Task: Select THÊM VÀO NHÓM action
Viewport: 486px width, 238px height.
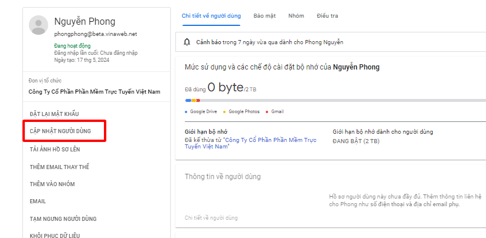Action: pyautogui.click(x=52, y=184)
